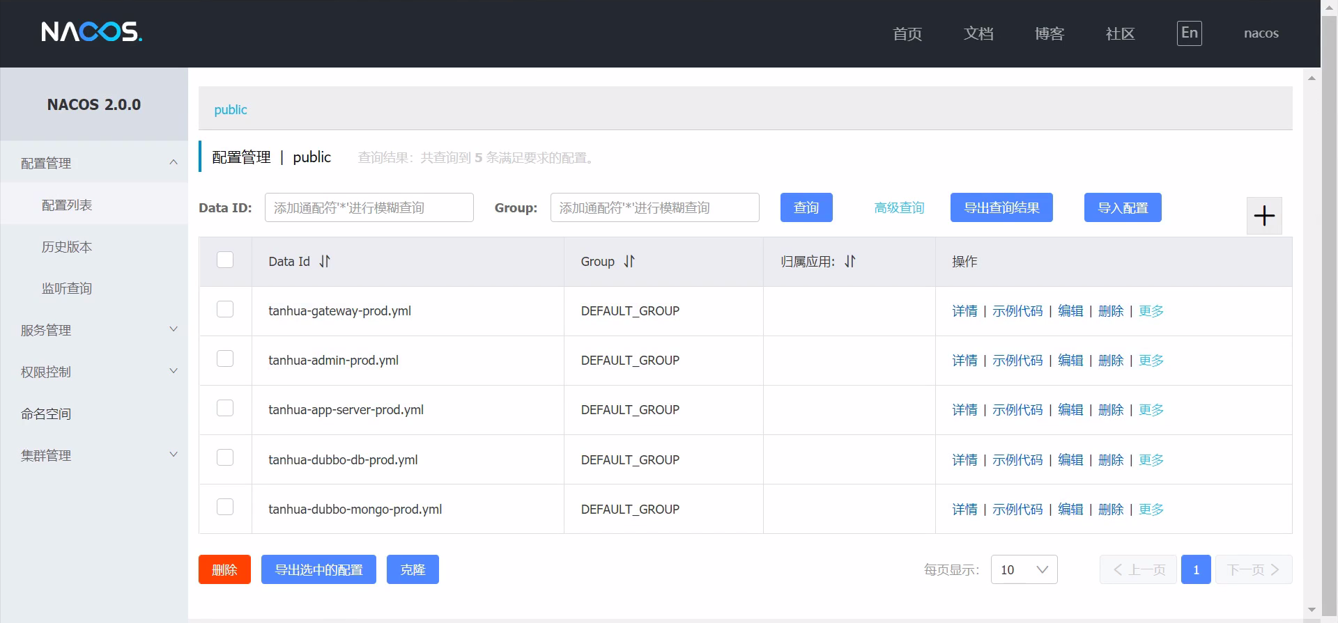Open 示例代码 for tanhua-admin-prod.yml
This screenshot has height=623, width=1338.
tap(1017, 361)
